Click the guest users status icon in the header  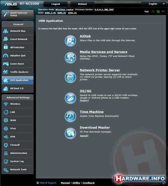(x=153, y=11)
